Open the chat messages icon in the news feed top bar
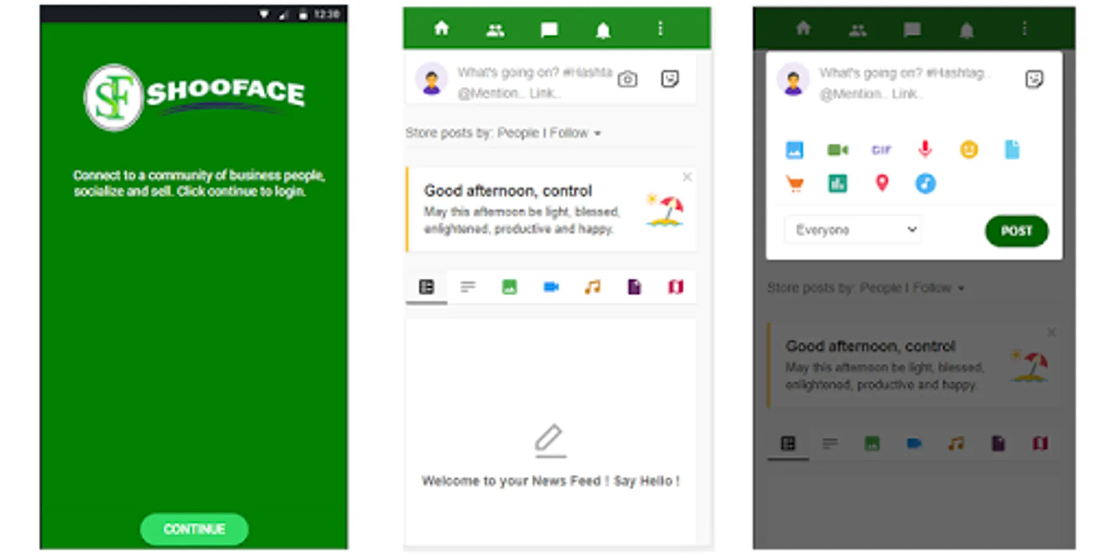Screen dimensions: 1117x558 pyautogui.click(x=549, y=30)
